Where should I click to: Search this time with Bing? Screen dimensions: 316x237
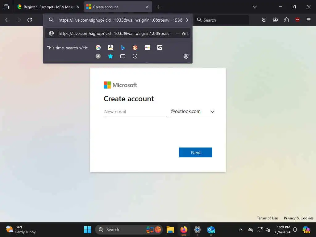click(123, 48)
